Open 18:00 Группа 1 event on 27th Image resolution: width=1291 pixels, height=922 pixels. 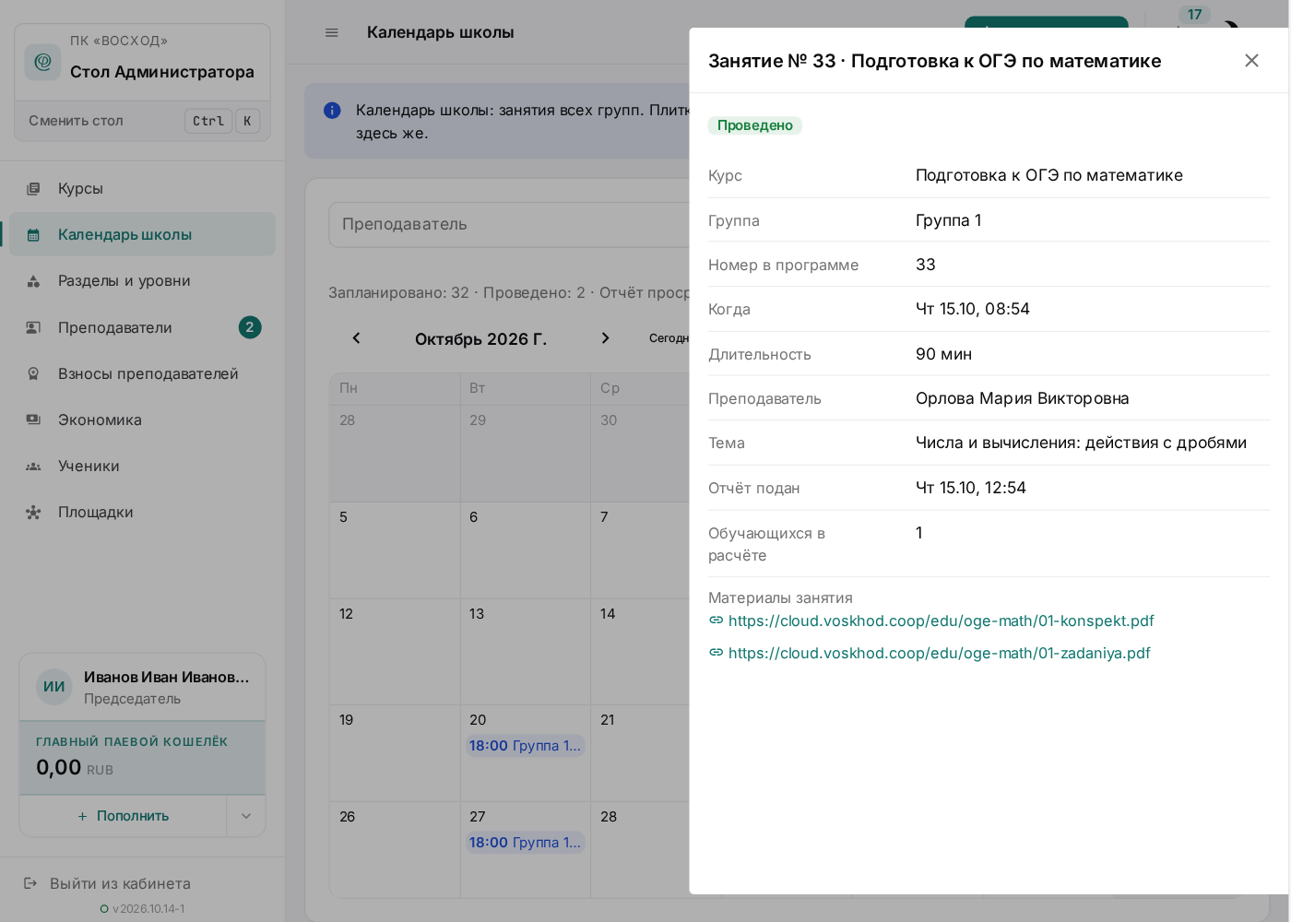click(525, 843)
